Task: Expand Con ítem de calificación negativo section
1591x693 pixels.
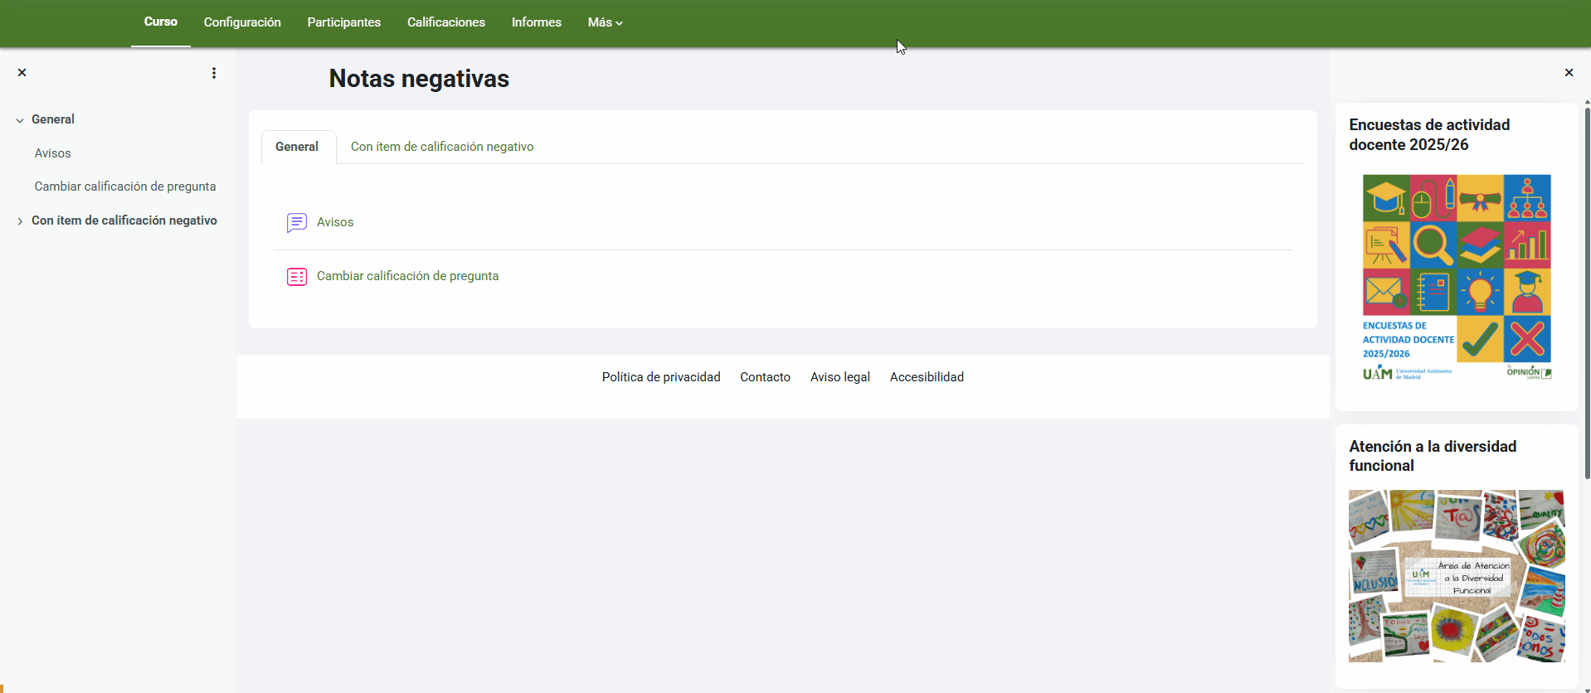Action: coord(20,221)
